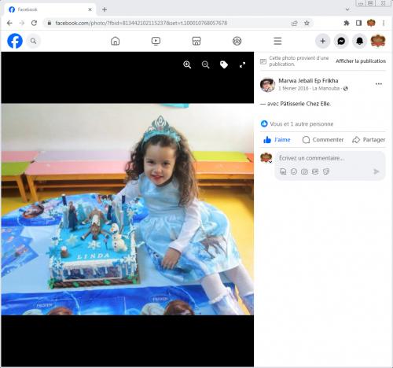Click the public audience globe icon
The image size is (393, 368).
click(346, 89)
